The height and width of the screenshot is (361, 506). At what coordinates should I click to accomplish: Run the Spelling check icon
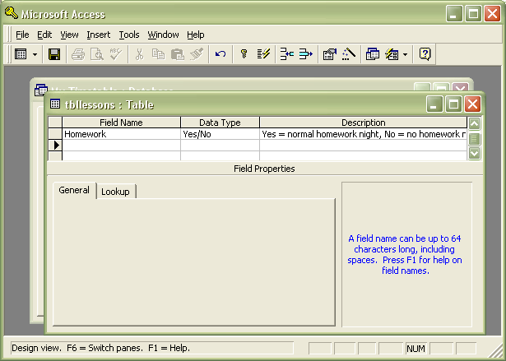(115, 54)
